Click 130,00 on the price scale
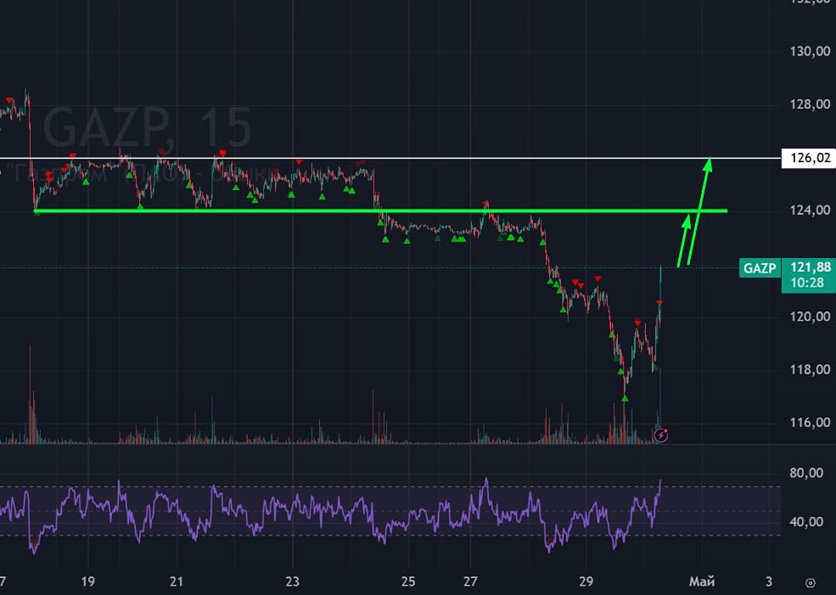The height and width of the screenshot is (595, 836). [810, 51]
